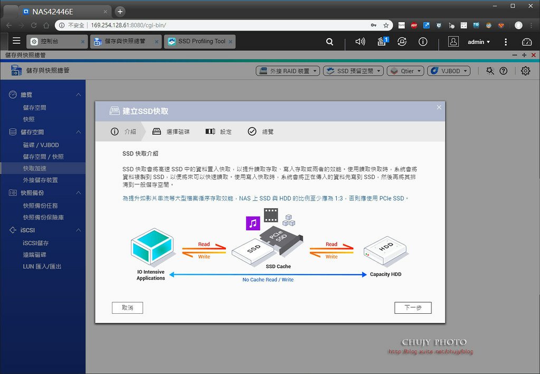Click the 下一步 button

[x=413, y=307]
